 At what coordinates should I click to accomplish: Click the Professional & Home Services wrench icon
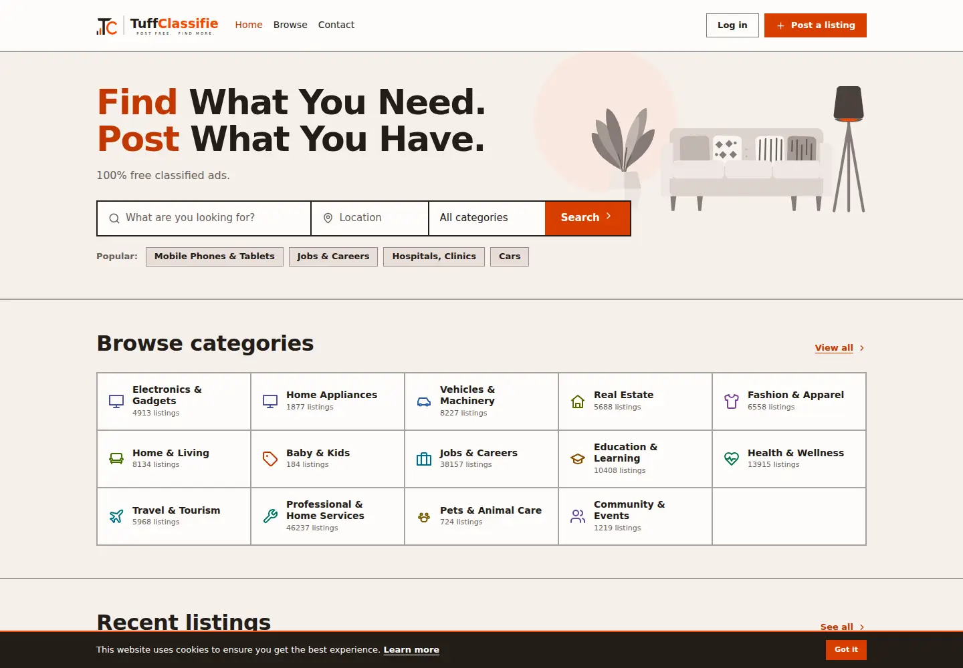270,516
